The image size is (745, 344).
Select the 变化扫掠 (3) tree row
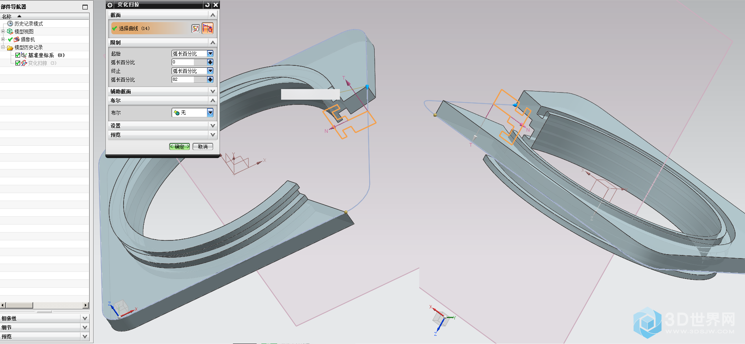(x=45, y=63)
